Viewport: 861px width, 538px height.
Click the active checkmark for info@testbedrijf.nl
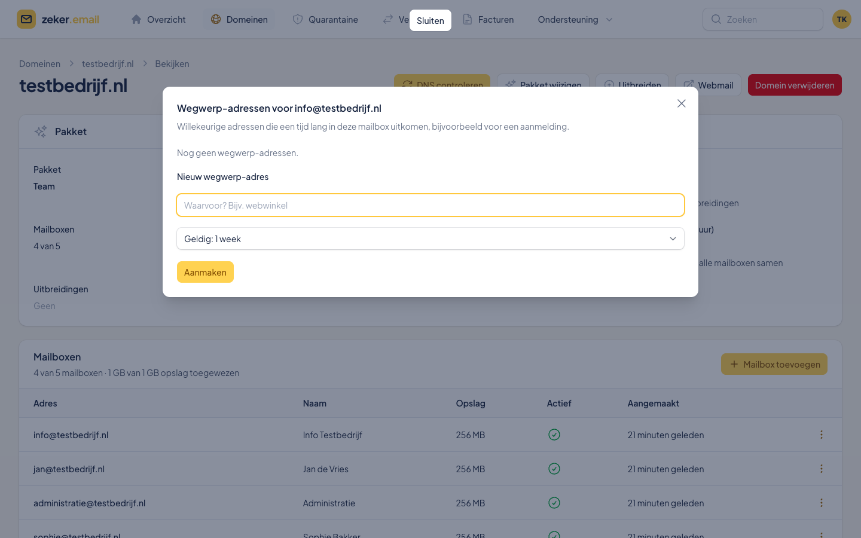coord(554,435)
